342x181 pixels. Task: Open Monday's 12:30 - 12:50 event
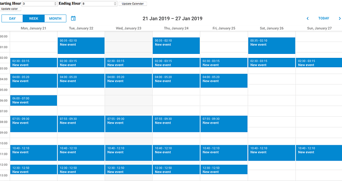33,170
